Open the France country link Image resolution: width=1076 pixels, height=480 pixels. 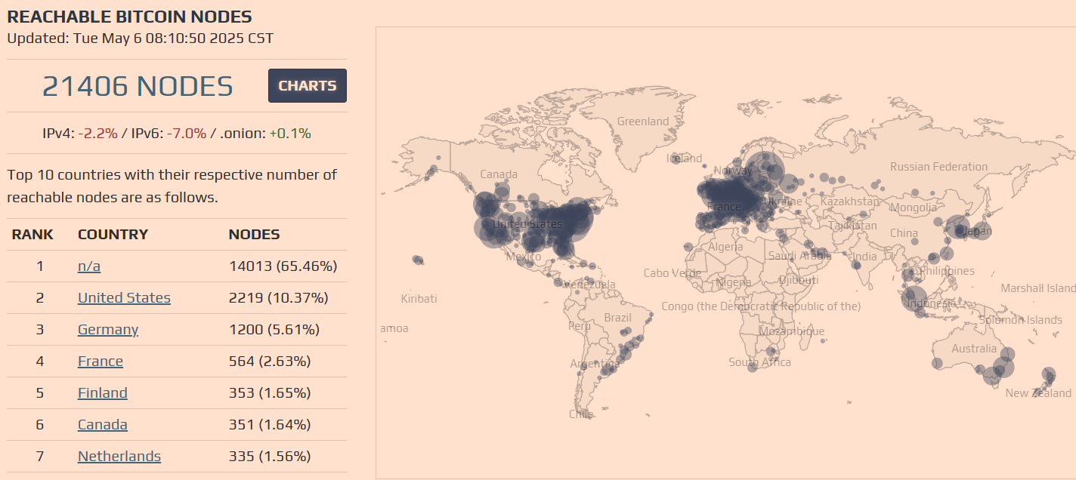[100, 362]
